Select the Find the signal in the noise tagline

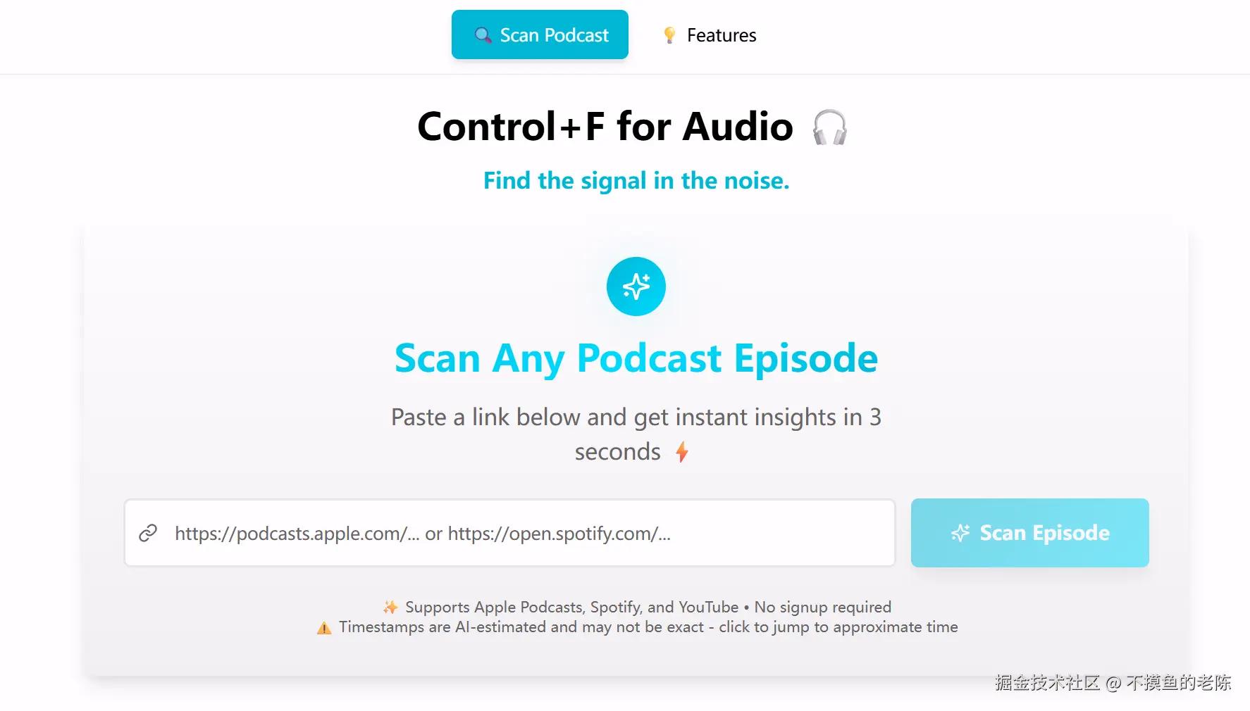(636, 181)
